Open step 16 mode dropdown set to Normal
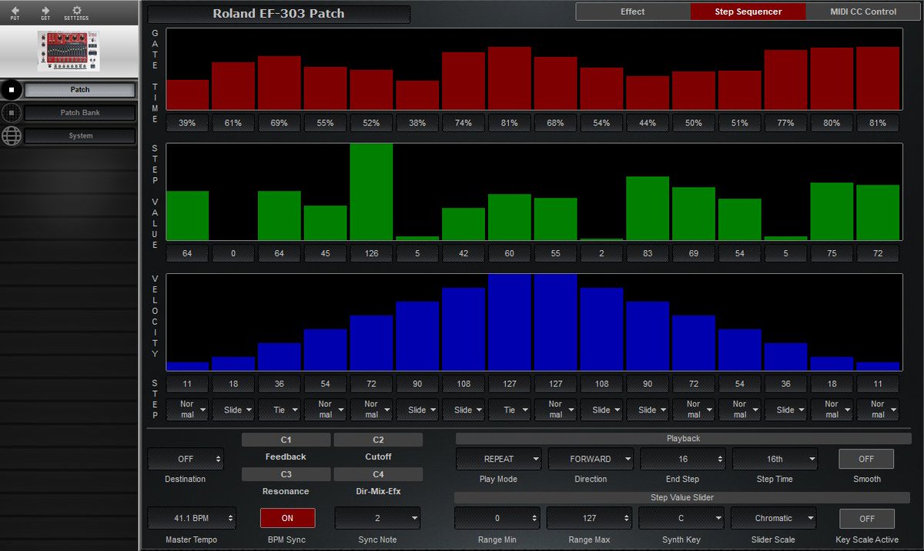The width and height of the screenshot is (924, 551). click(878, 409)
